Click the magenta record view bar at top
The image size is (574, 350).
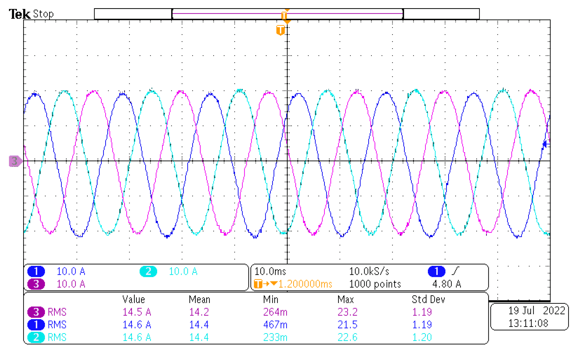pos(287,13)
